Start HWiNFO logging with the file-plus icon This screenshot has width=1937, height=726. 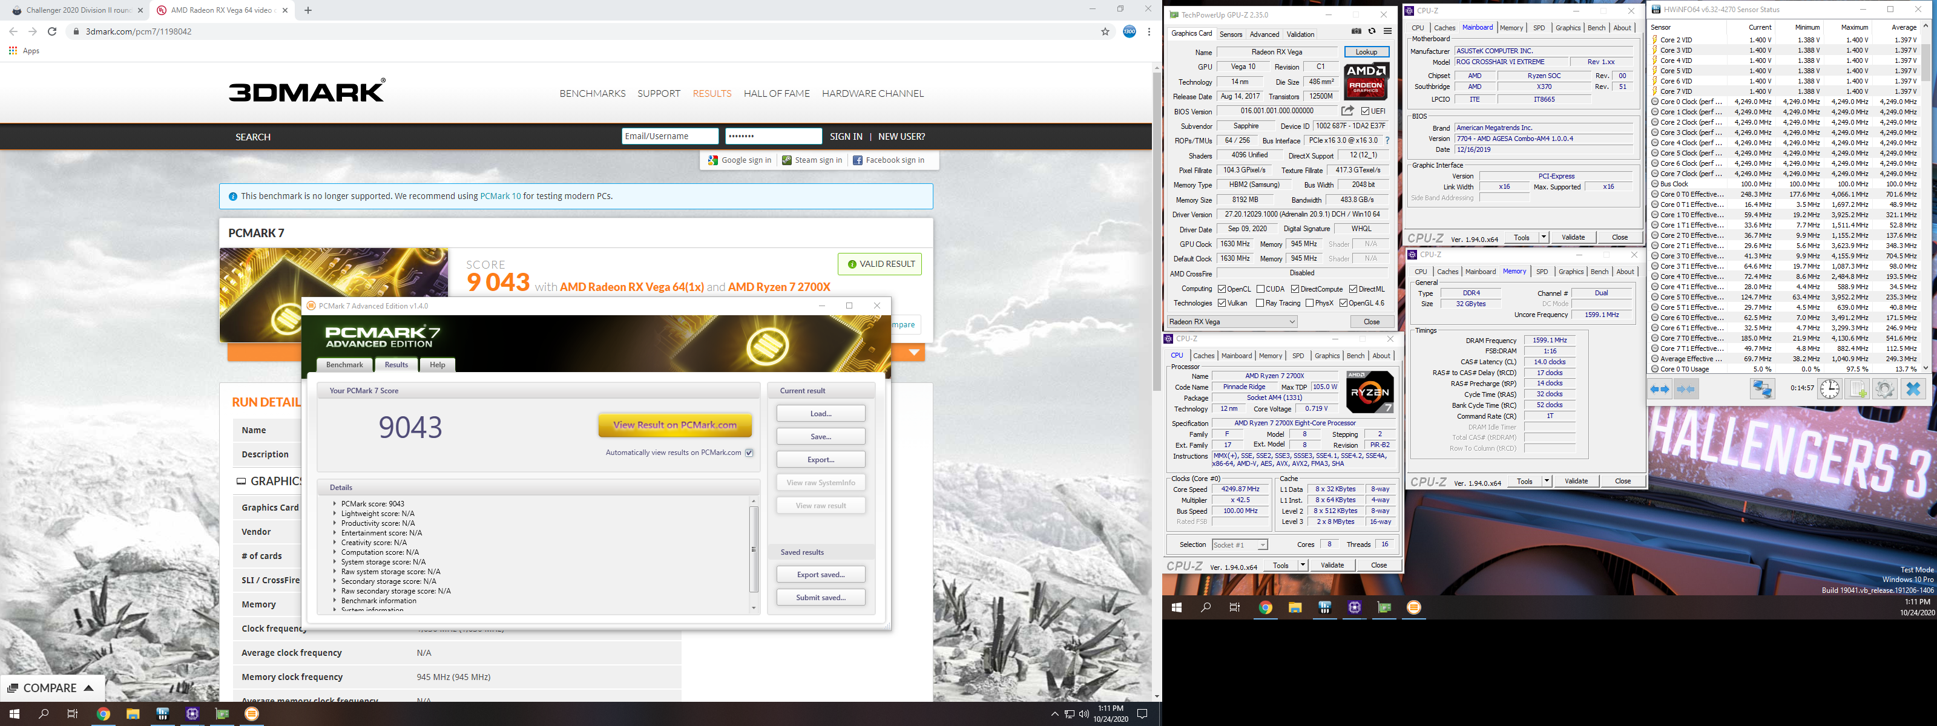tap(1857, 388)
